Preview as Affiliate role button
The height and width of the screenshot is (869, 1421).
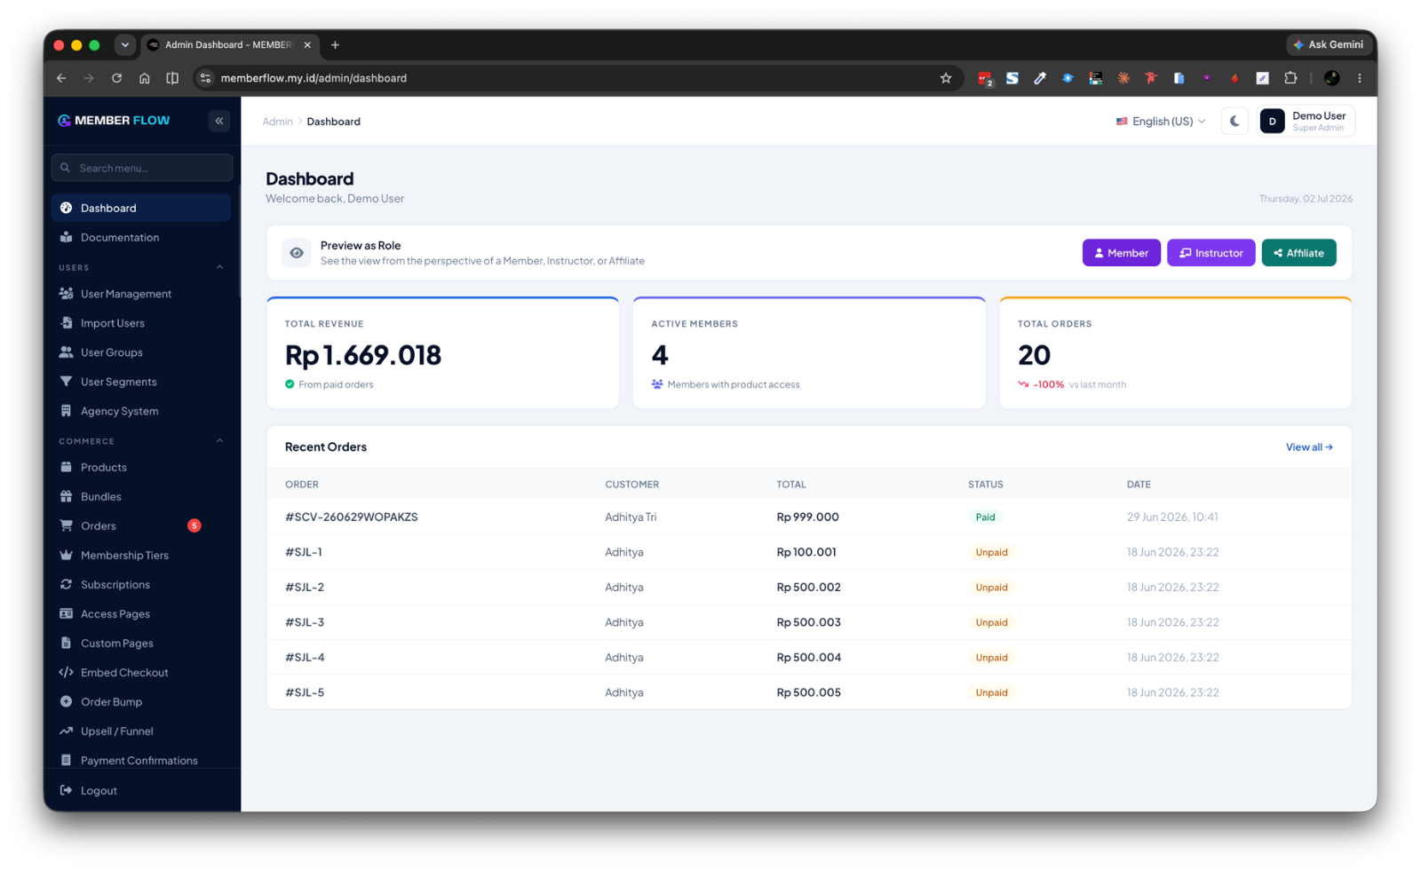pos(1298,253)
